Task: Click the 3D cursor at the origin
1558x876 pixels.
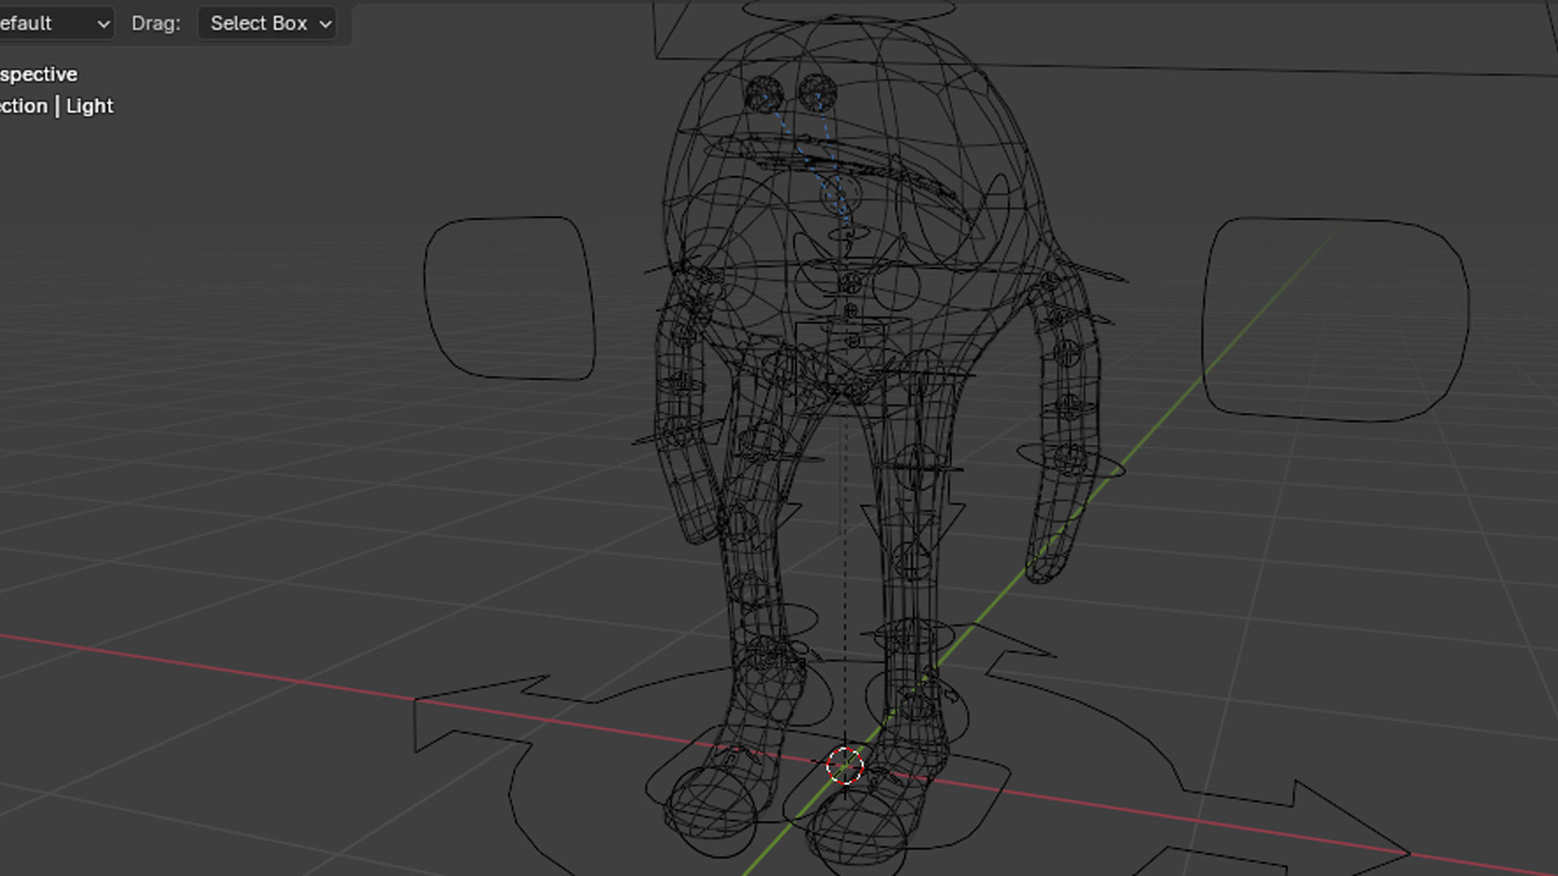Action: click(x=845, y=766)
